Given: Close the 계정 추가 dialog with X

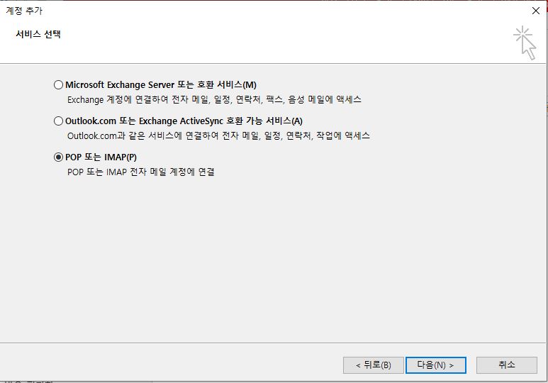Looking at the screenshot, I should 535,11.
